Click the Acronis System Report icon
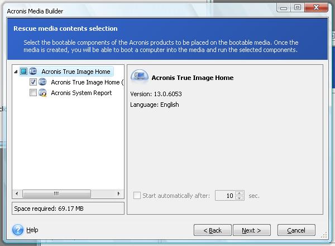 point(42,93)
